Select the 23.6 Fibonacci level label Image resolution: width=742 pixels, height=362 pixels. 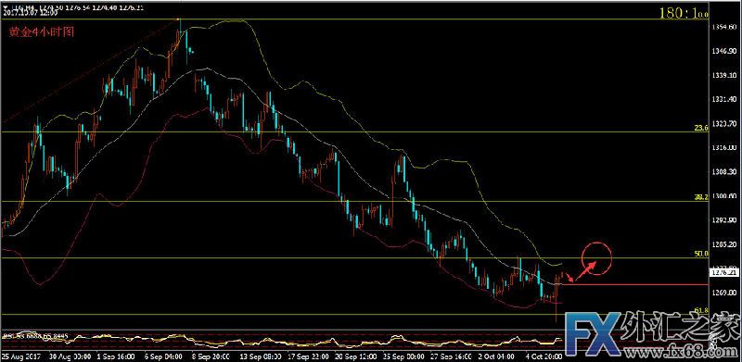[701, 128]
